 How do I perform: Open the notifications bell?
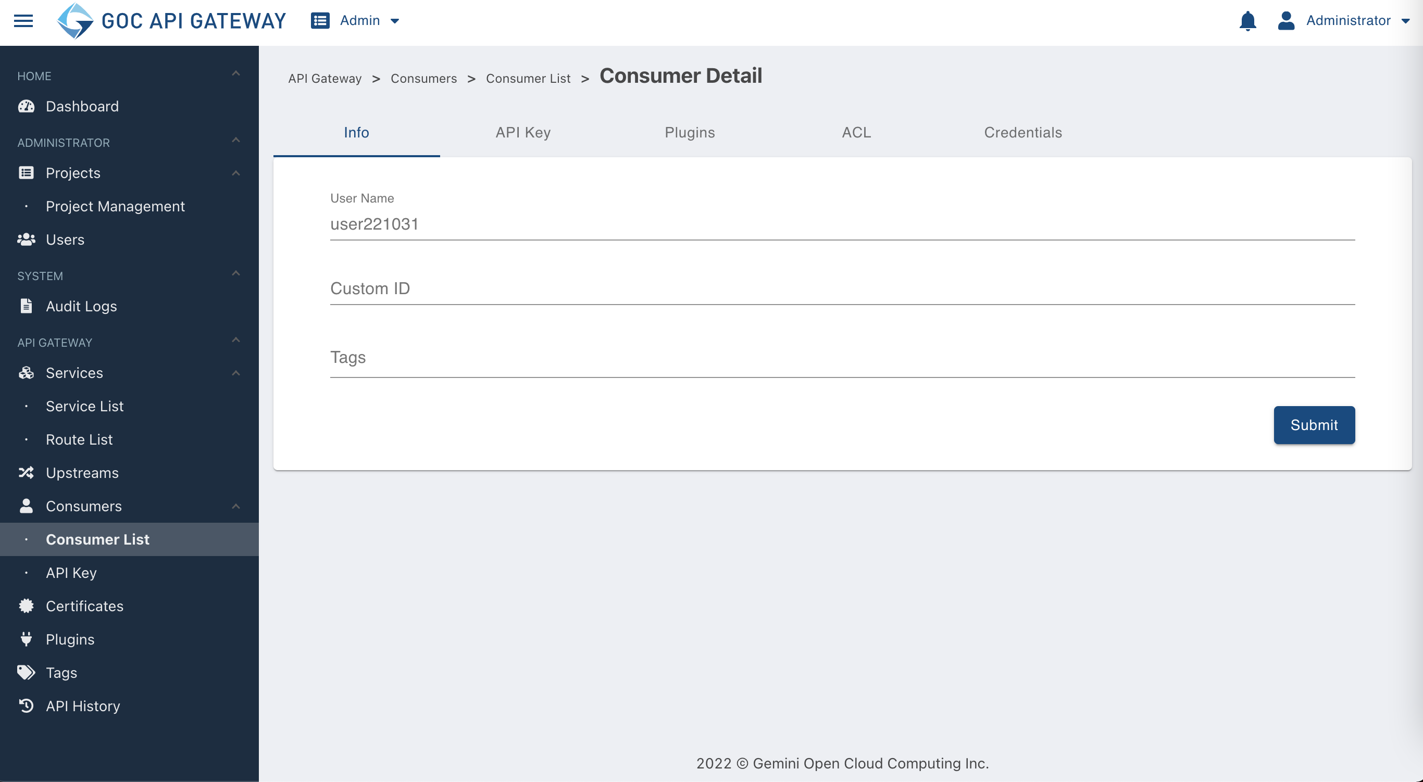coord(1247,21)
